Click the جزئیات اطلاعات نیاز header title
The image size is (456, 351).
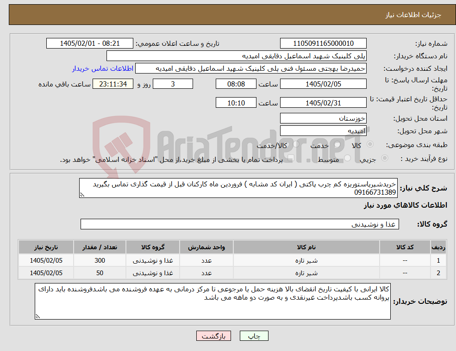413,15
